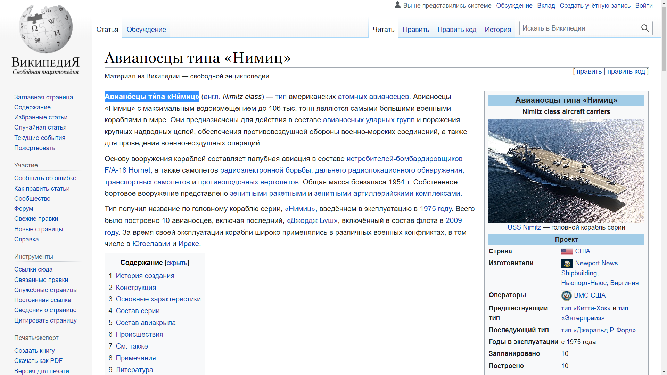Open the 'История' tab
Viewport: 667px width, 375px height.
(x=498, y=30)
